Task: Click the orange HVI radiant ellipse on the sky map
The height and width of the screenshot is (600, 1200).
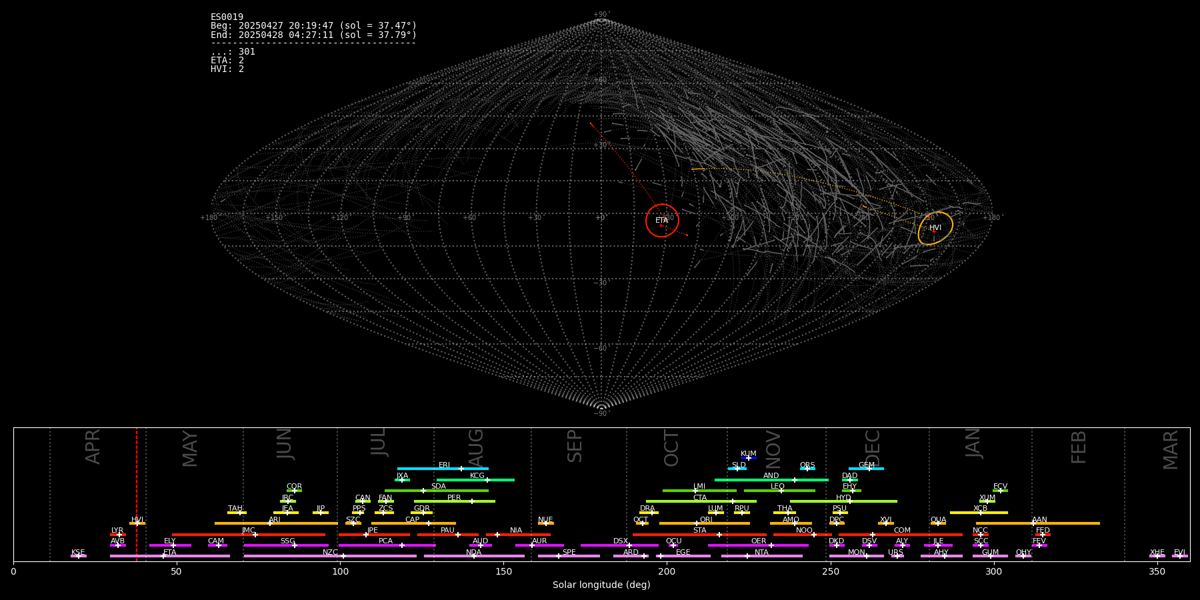Action: (x=935, y=228)
